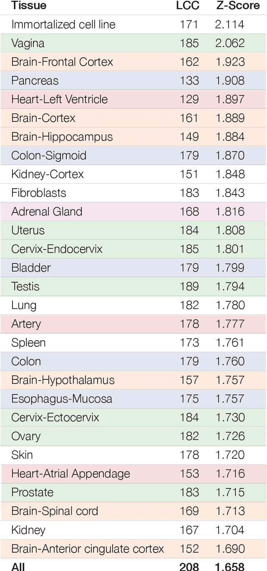Click the Esophagus-Mucosa tissue name

click(x=62, y=399)
